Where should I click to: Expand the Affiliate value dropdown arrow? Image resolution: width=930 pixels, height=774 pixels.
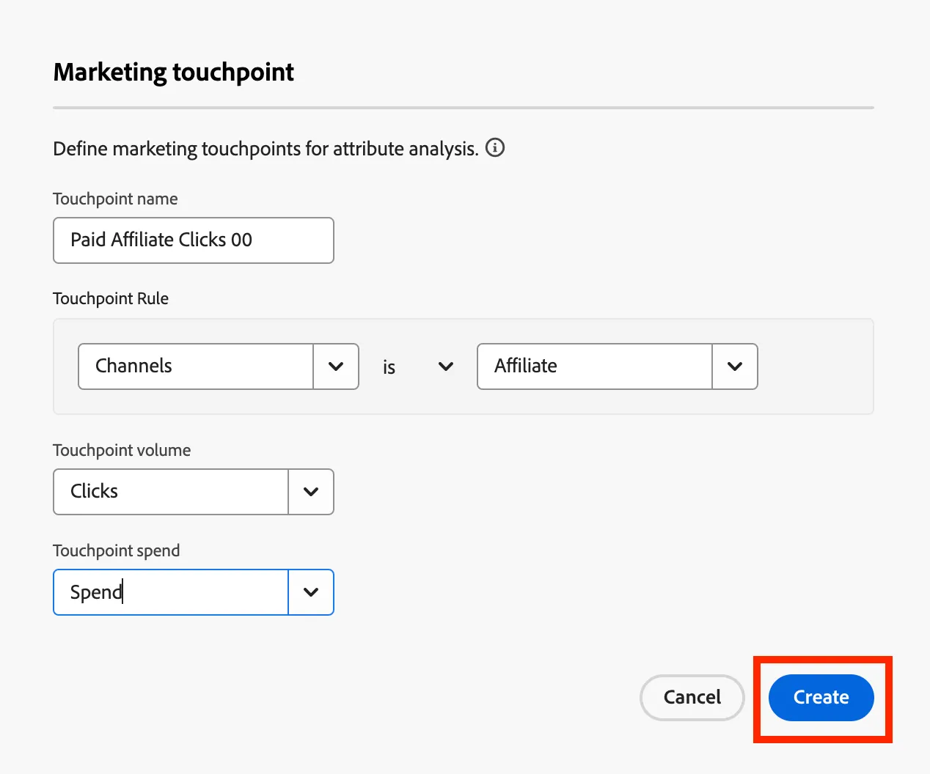coord(735,366)
